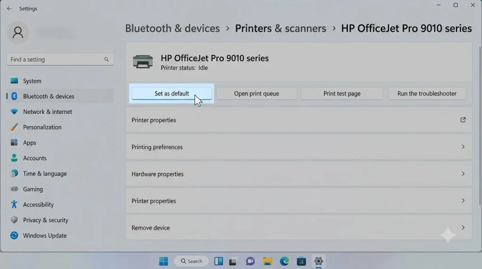This screenshot has width=482, height=269.
Task: Click the Accounts person icon in sidebar
Action: pyautogui.click(x=14, y=158)
